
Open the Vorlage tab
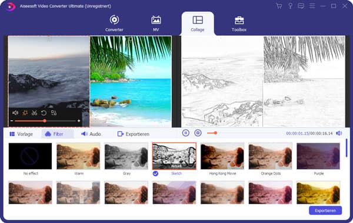point(21,134)
